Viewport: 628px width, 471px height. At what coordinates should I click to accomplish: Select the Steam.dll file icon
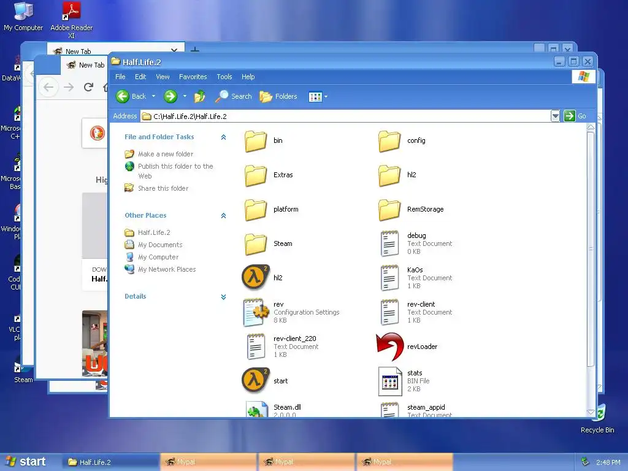point(256,409)
